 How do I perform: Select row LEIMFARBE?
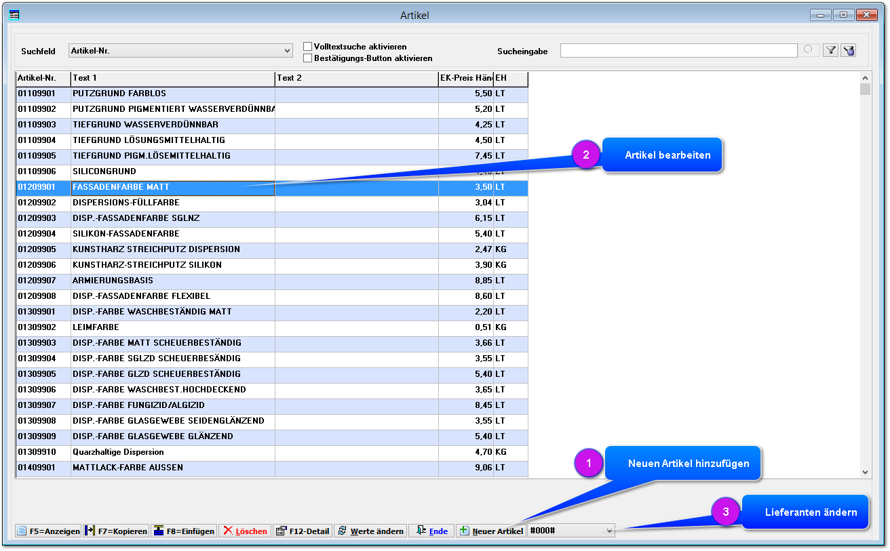[272, 327]
